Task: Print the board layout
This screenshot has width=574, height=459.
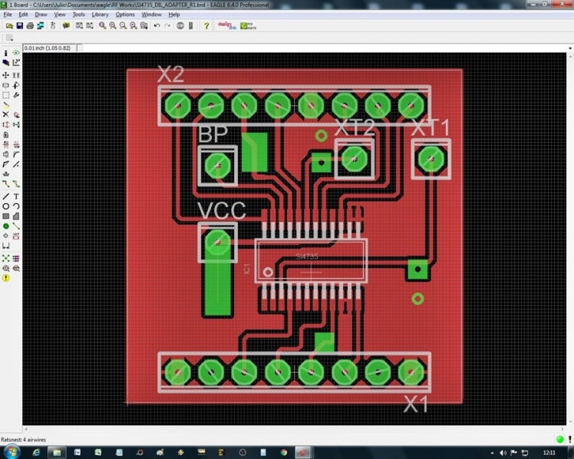Action: (x=30, y=25)
